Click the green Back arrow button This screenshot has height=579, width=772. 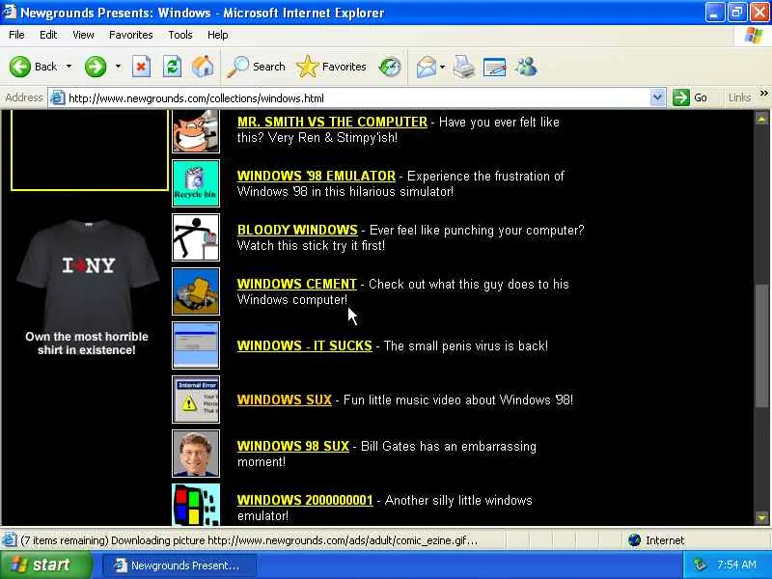[20, 67]
